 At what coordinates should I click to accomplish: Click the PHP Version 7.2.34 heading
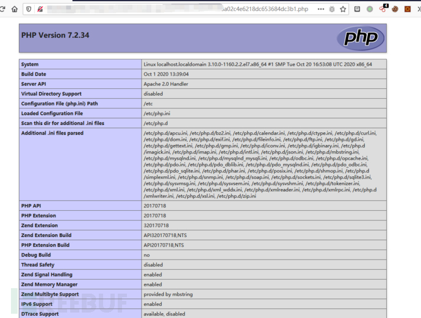(55, 35)
